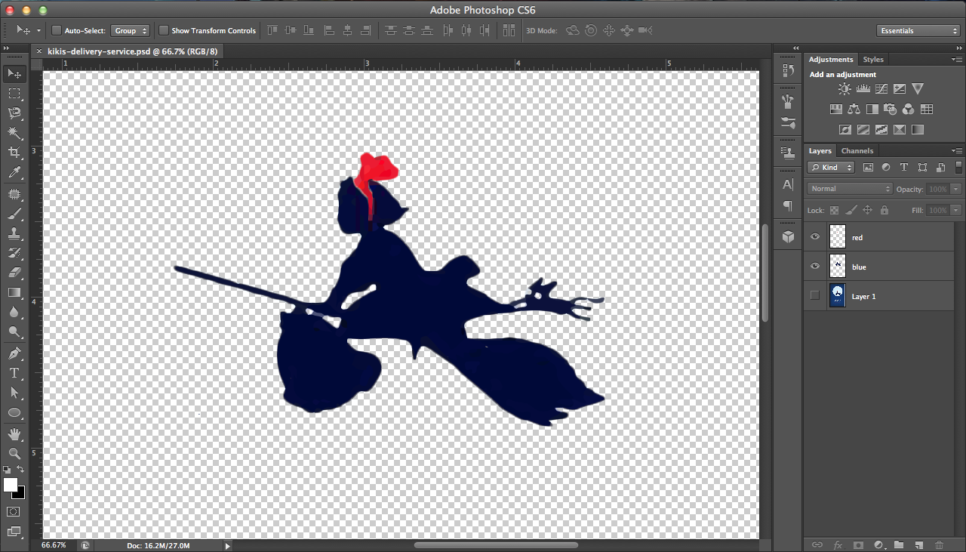Open the Opacity dropdown arrow

pyautogui.click(x=956, y=189)
